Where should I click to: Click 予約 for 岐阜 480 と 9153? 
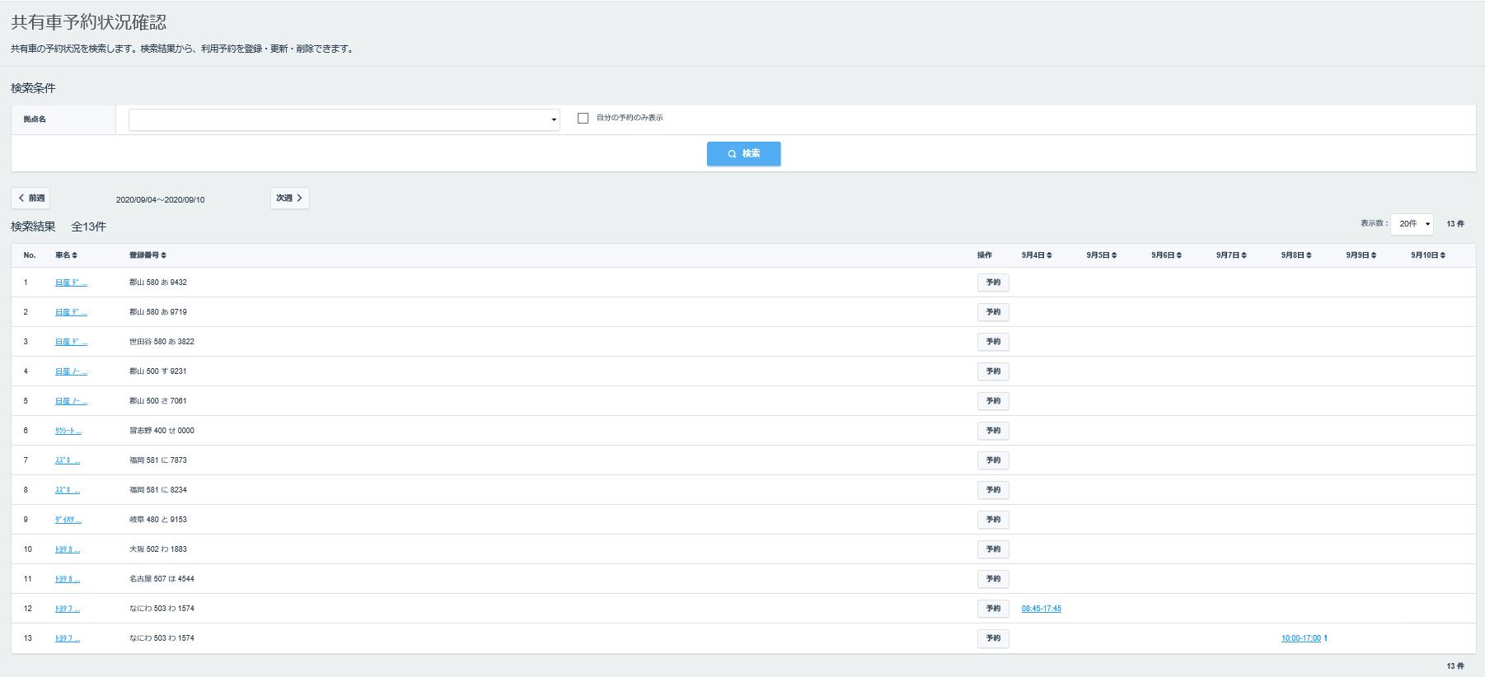click(993, 520)
